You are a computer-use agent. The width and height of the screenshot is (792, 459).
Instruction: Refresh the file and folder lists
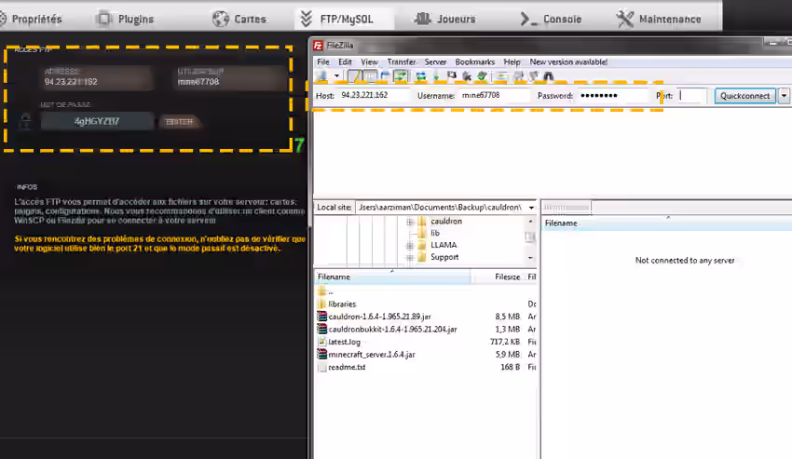420,76
